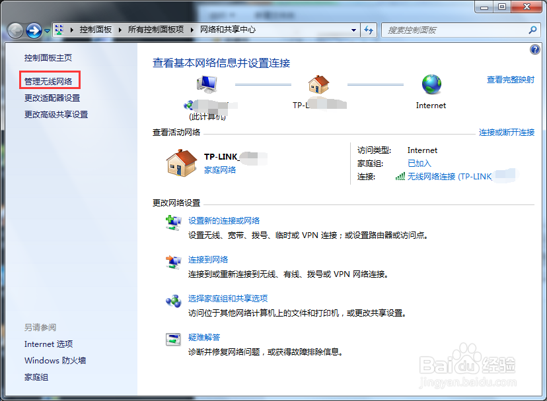Image resolution: width=547 pixels, height=401 pixels.
Task: Open 设置新的连接或网络 link
Action: click(224, 221)
